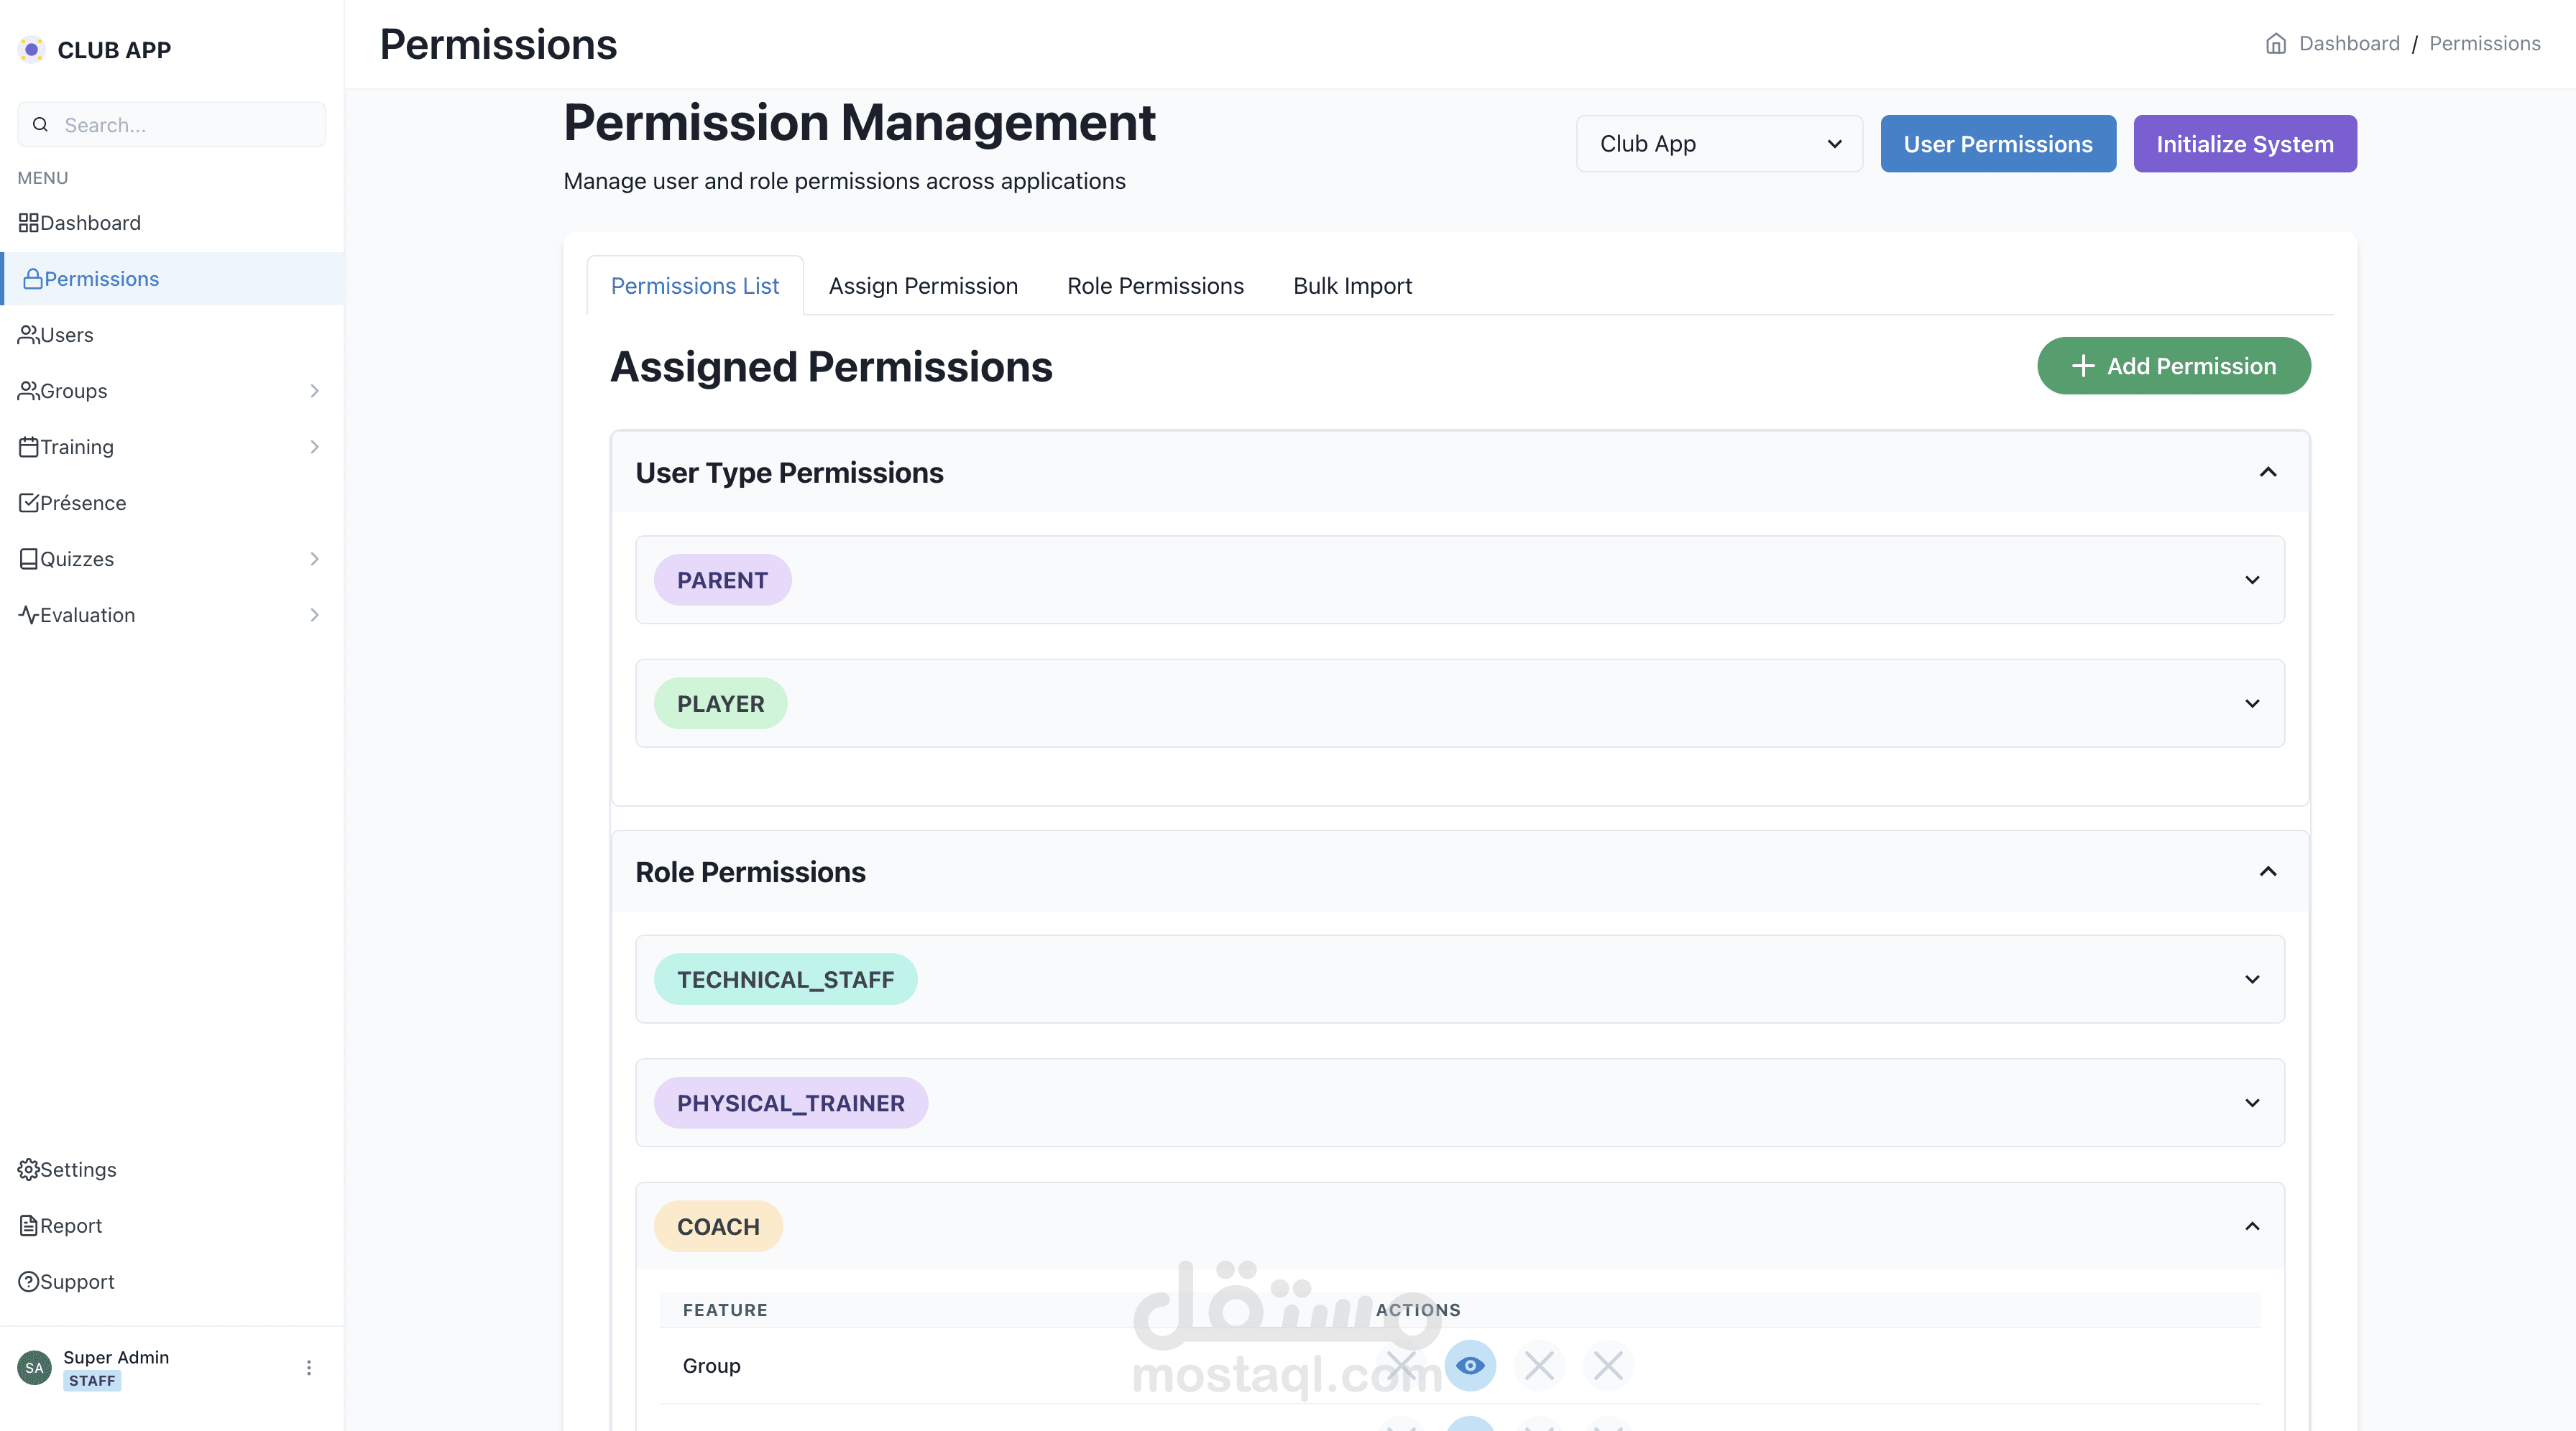Toggle the last X action for Group row
The width and height of the screenshot is (2576, 1431).
(x=1608, y=1365)
